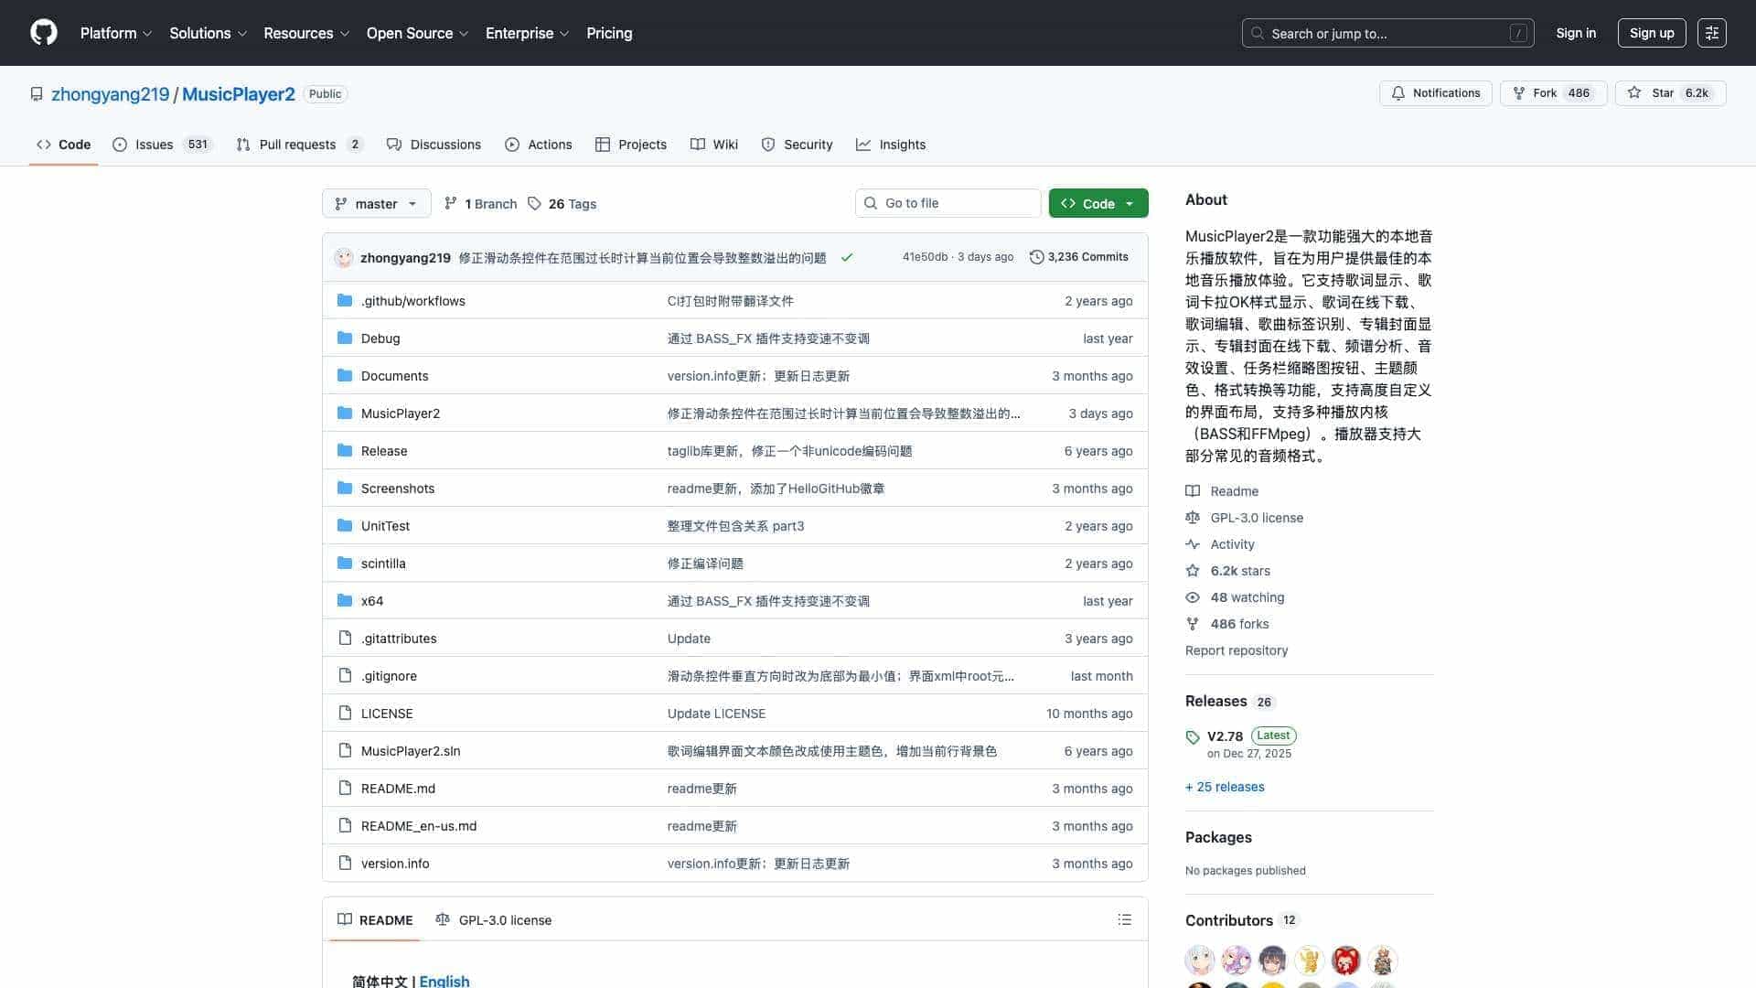The height and width of the screenshot is (988, 1756).
Task: Open the README outline list icon
Action: pos(1124,919)
